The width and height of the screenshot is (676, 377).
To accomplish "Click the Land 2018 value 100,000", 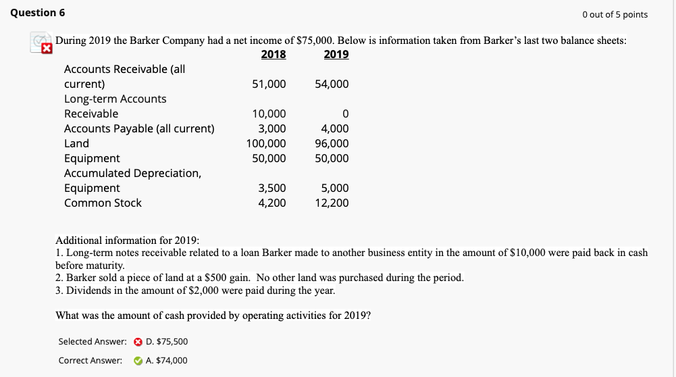I will [x=266, y=144].
